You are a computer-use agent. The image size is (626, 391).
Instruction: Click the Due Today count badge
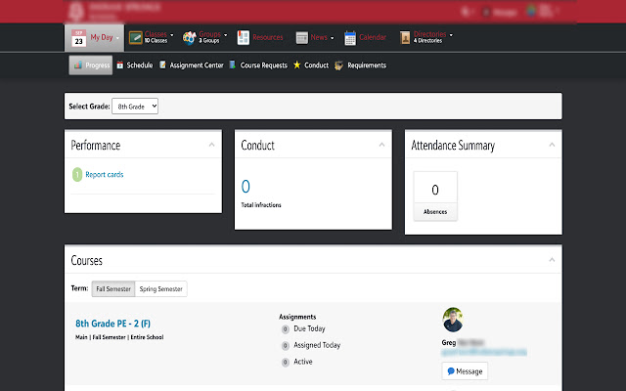tap(285, 329)
